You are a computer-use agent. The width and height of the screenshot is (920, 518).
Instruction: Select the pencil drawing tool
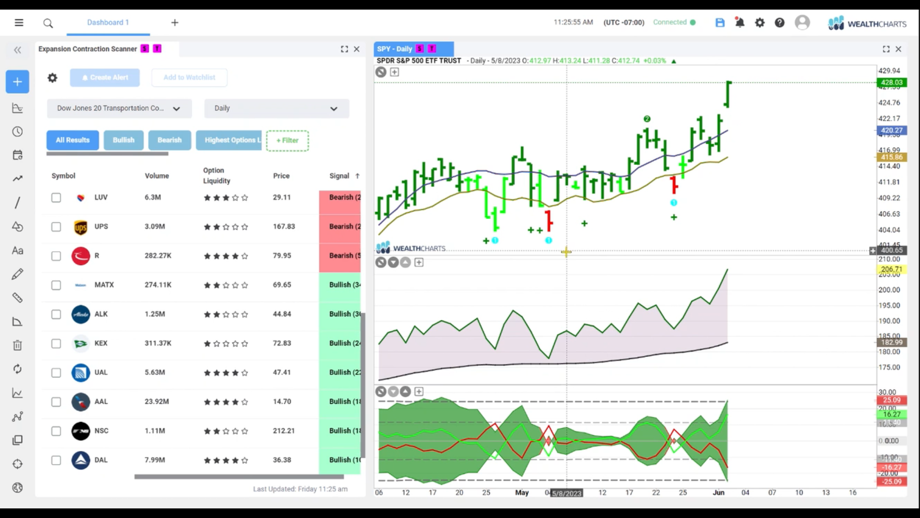coord(17,274)
